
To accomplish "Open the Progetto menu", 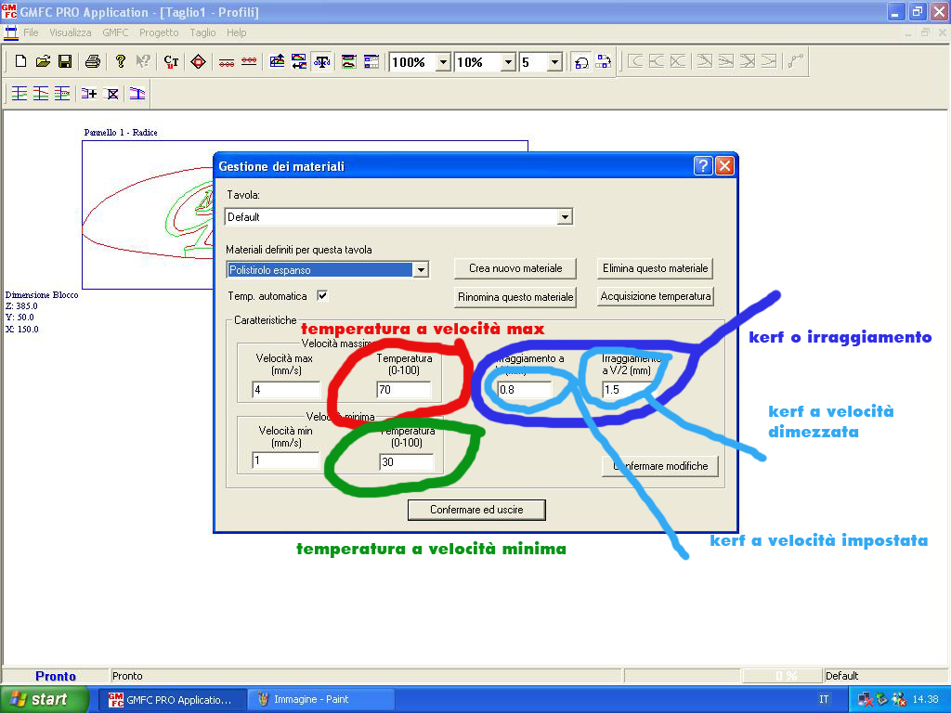I will pos(159,32).
